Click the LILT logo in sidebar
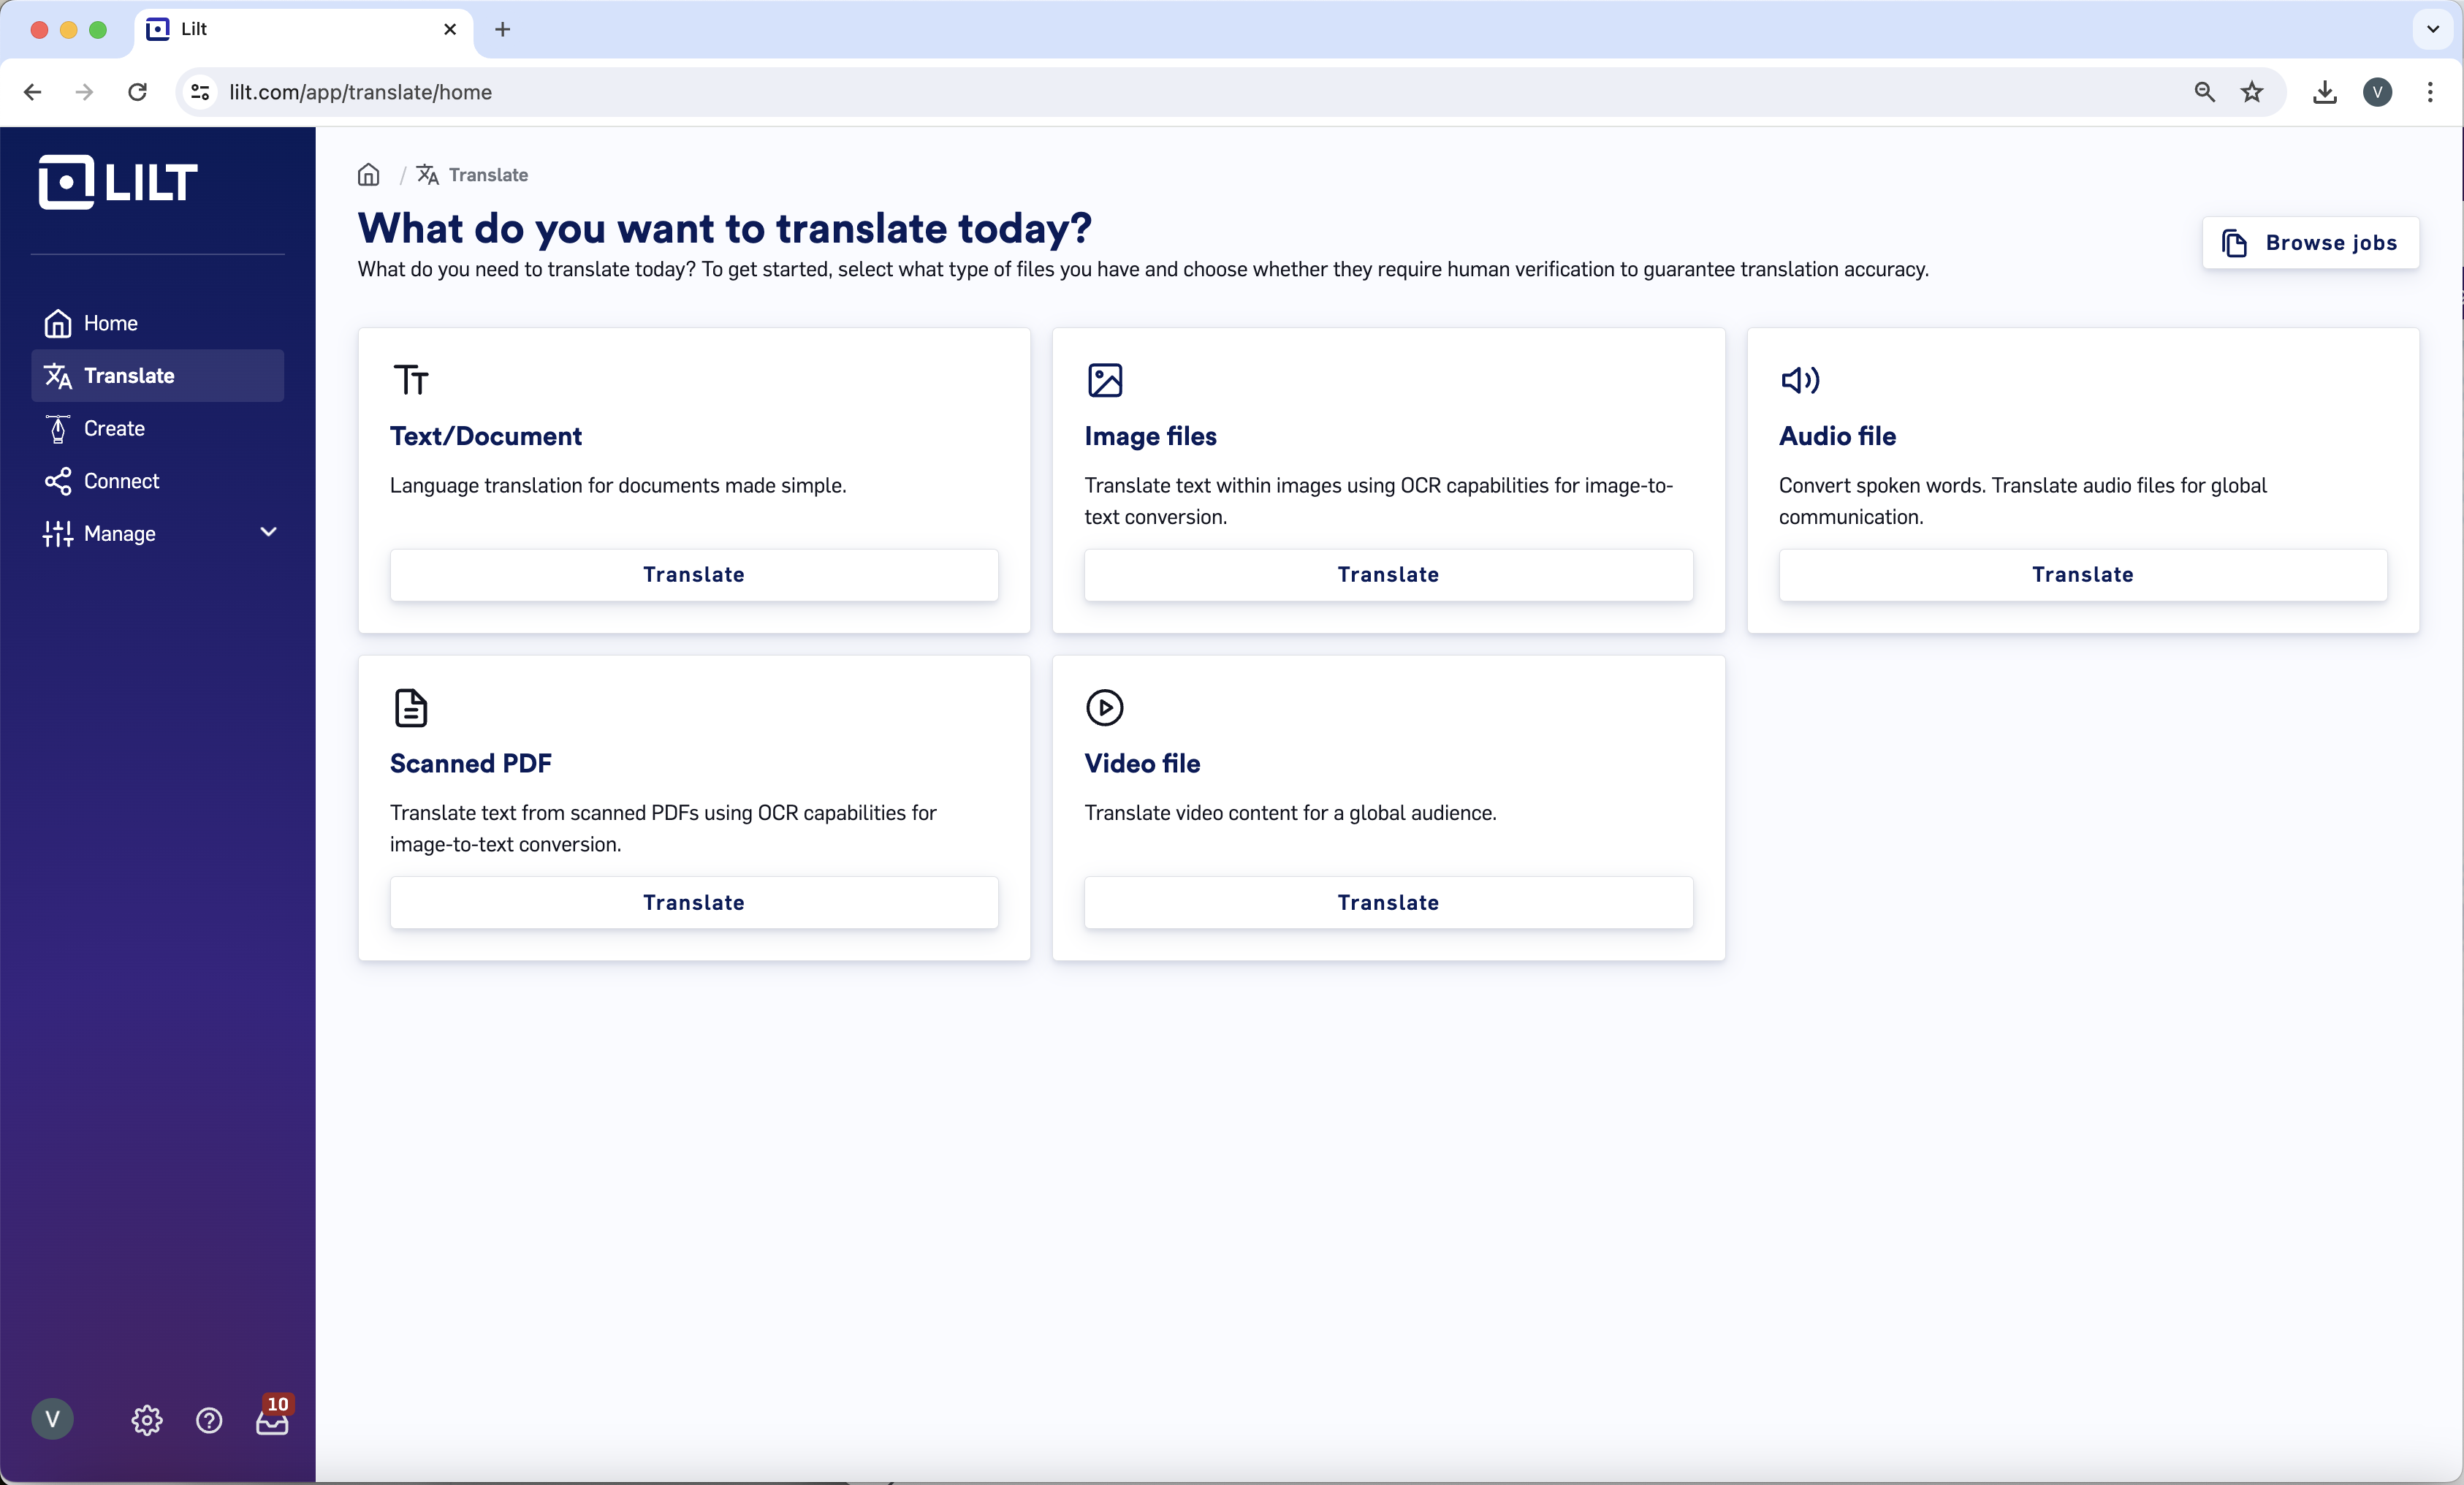2464x1485 pixels. click(118, 183)
